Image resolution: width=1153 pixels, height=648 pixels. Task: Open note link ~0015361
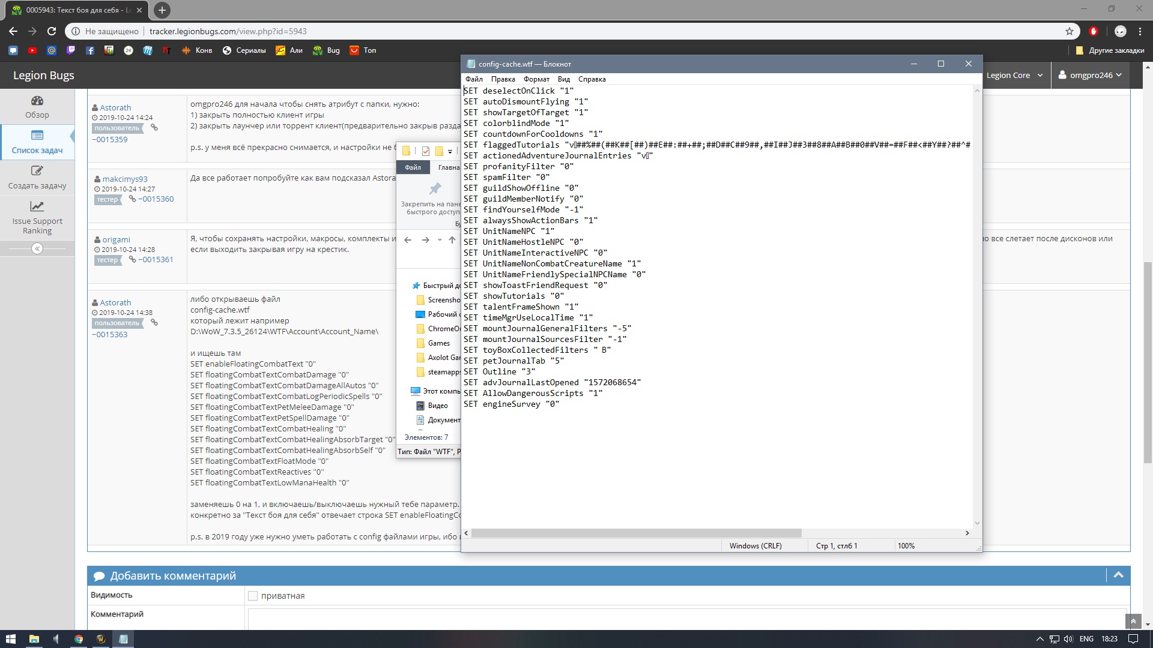pos(156,259)
